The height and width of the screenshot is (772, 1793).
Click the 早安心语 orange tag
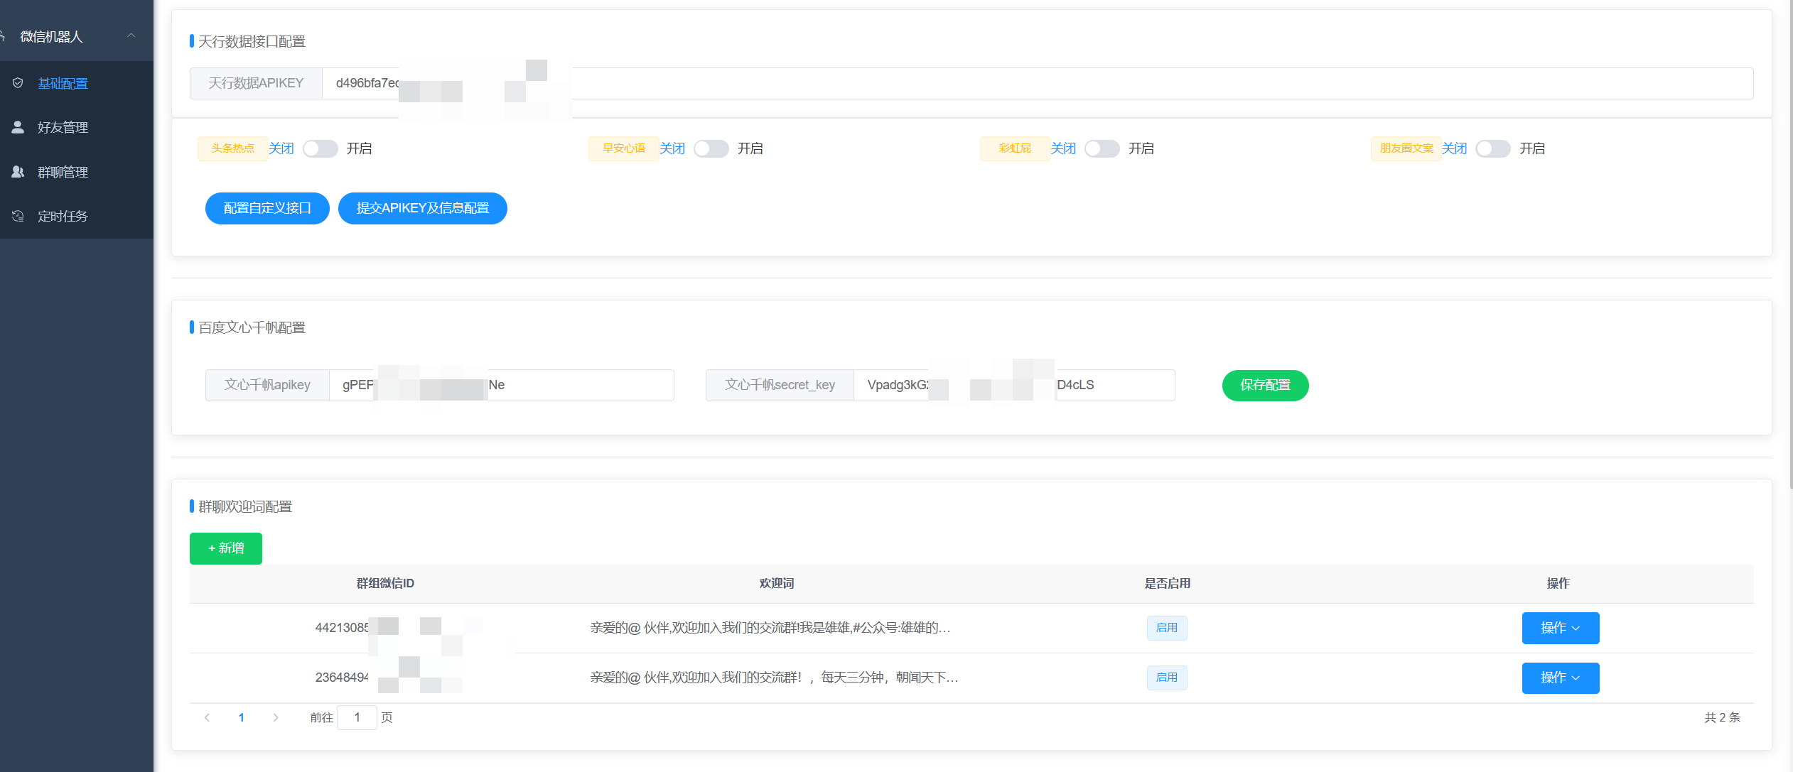[x=623, y=148]
